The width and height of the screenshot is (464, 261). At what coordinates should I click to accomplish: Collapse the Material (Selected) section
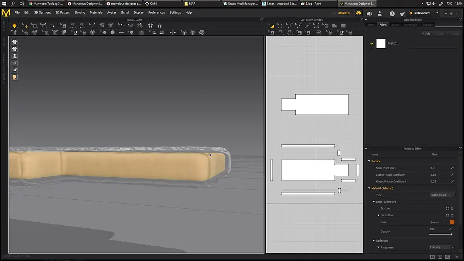pyautogui.click(x=369, y=188)
